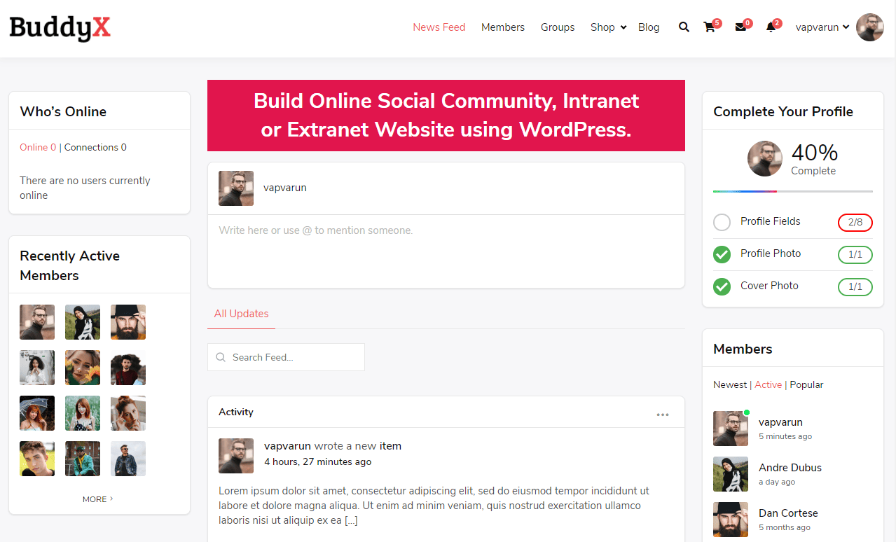Click the profile completion progress bar

click(792, 191)
